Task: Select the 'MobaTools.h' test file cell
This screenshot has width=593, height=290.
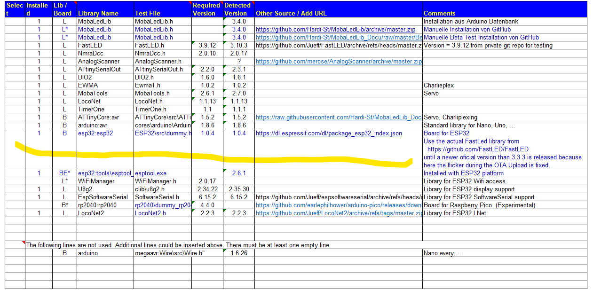Action: coord(163,94)
